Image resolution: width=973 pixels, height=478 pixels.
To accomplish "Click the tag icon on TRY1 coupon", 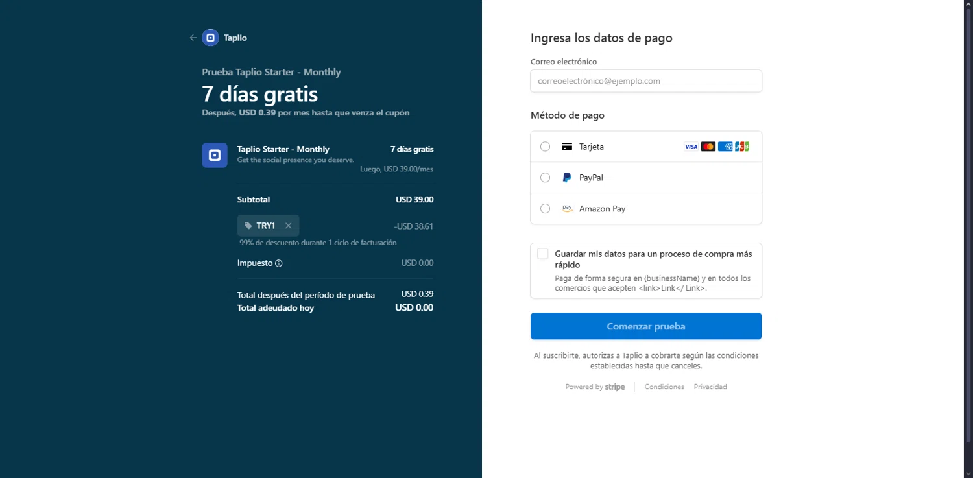I will tap(248, 226).
